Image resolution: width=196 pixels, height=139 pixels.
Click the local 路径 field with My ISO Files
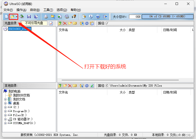150,86
